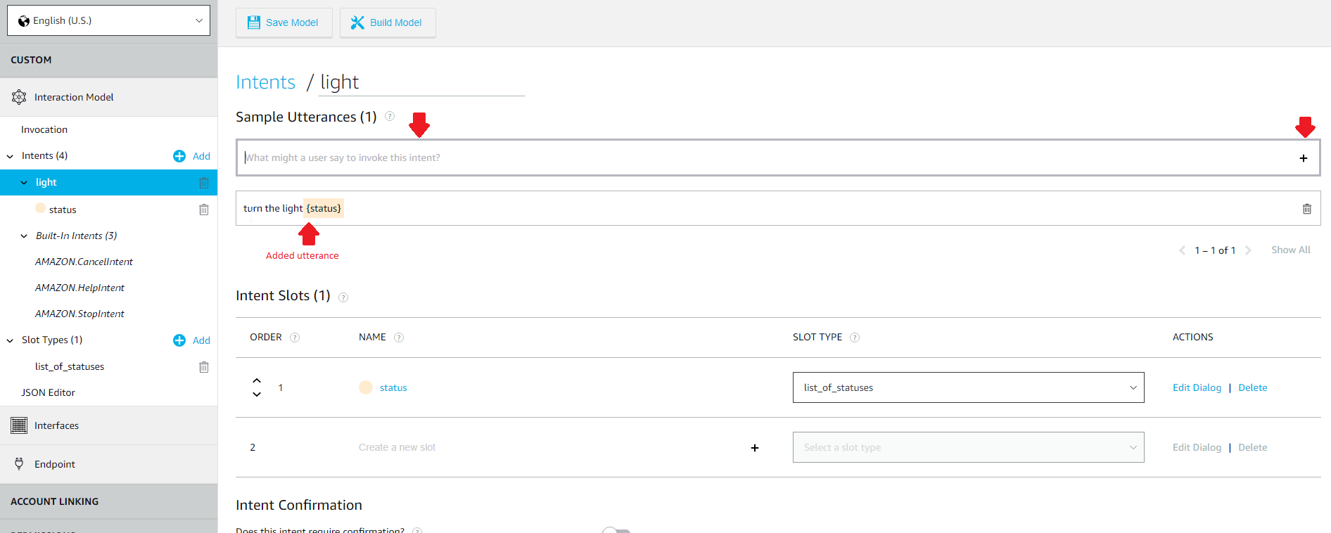1331x533 pixels.
Task: Delete the light intent with trash icon
Action: pos(204,183)
